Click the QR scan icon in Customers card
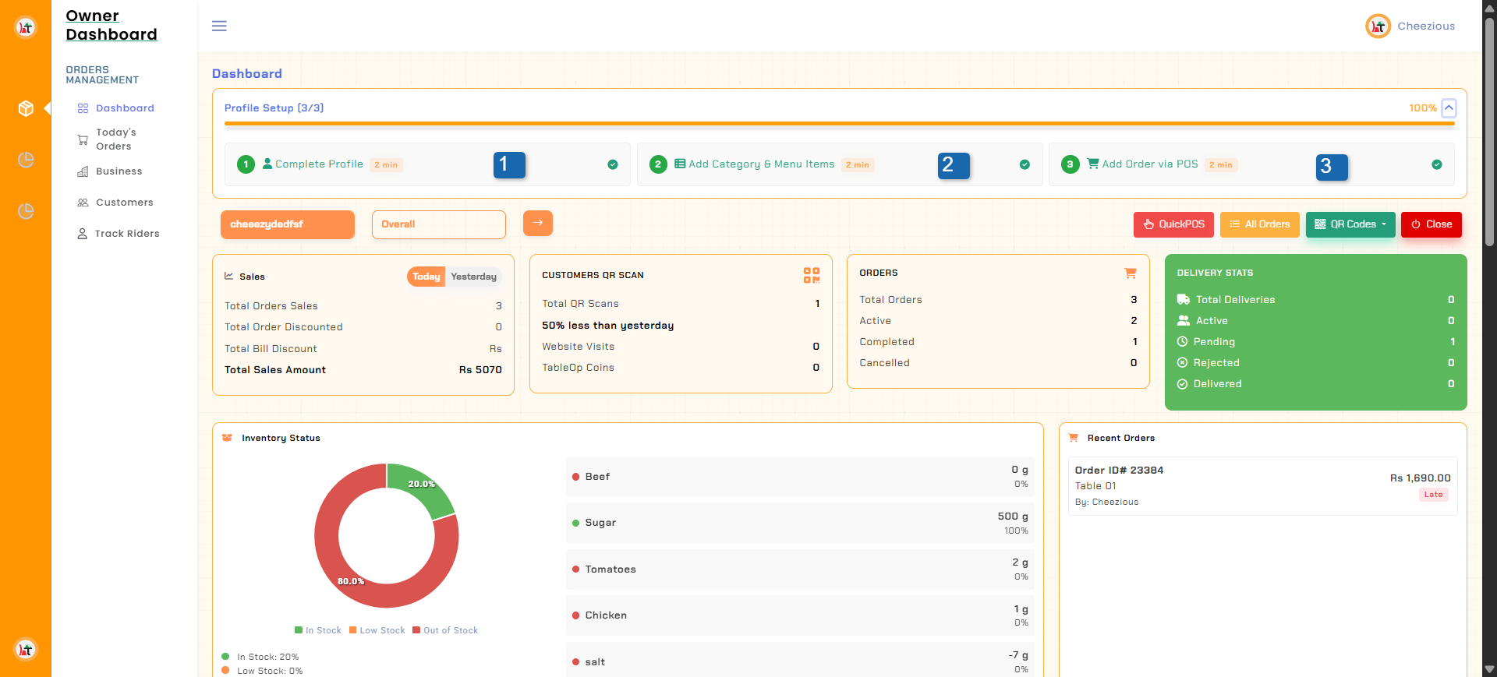The height and width of the screenshot is (677, 1497). (x=811, y=275)
